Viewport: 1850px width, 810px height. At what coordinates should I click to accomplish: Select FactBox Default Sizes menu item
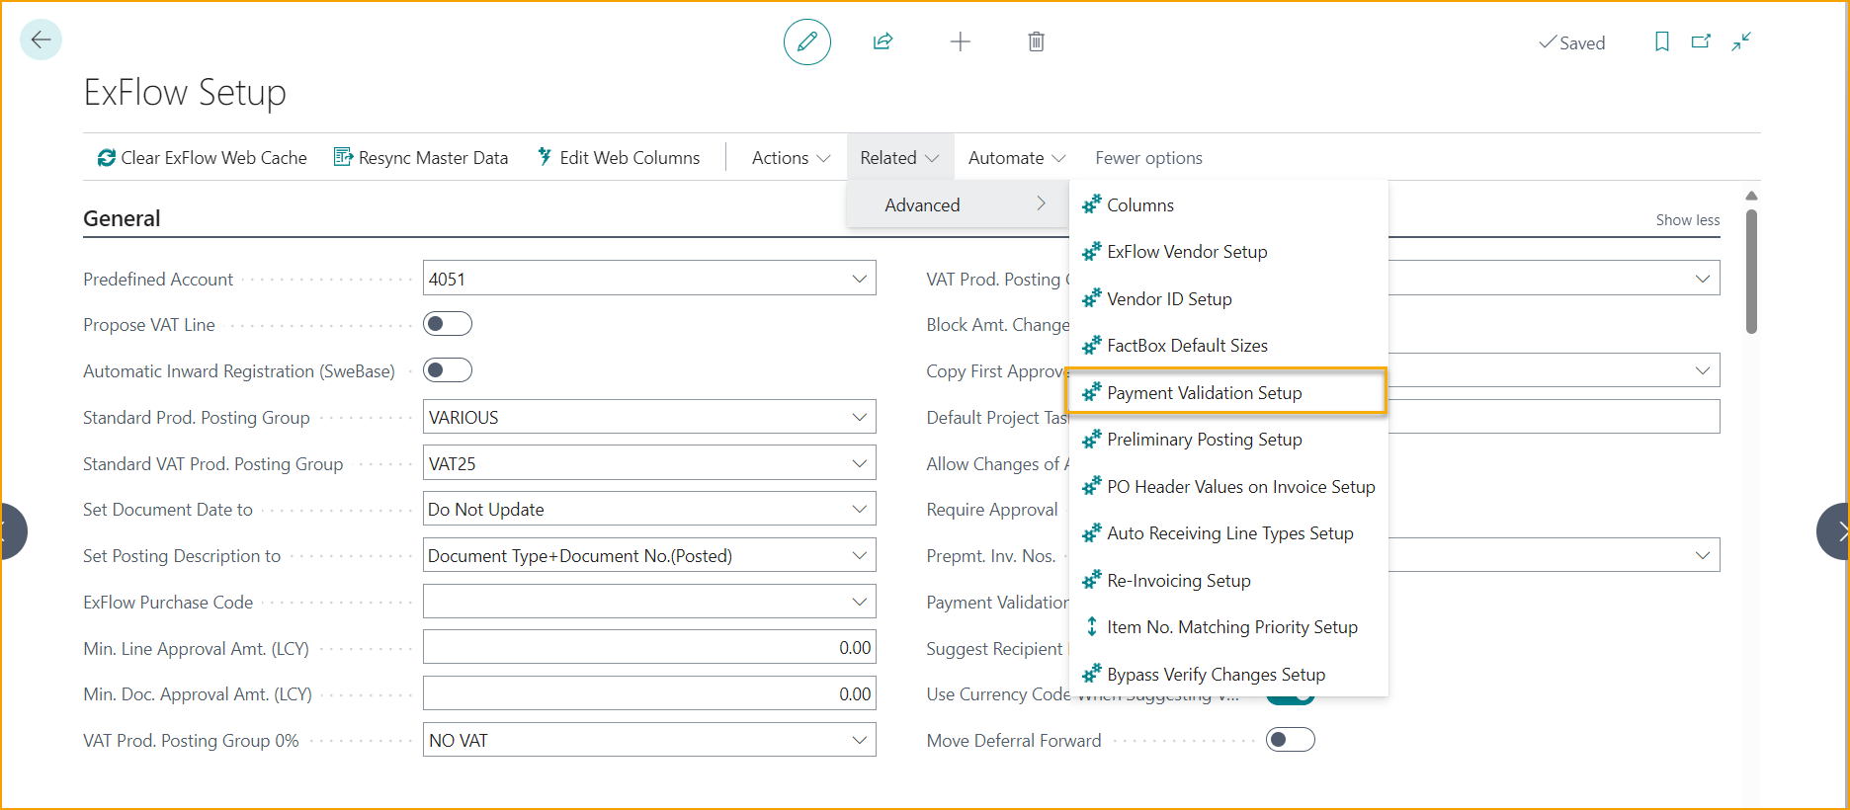point(1228,345)
